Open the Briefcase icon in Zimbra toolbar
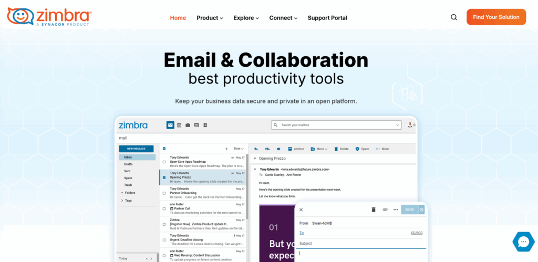Screen dimensions: 538x262 coord(188,125)
